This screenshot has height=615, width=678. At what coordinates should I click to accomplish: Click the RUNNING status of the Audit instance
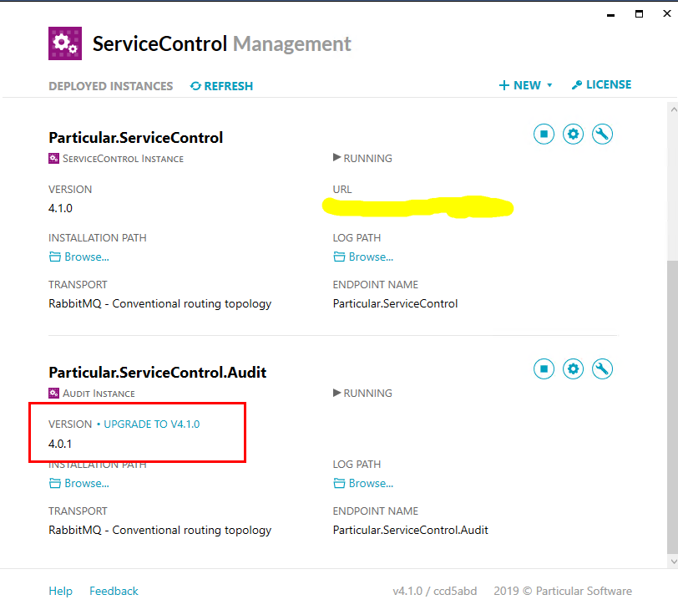click(362, 394)
